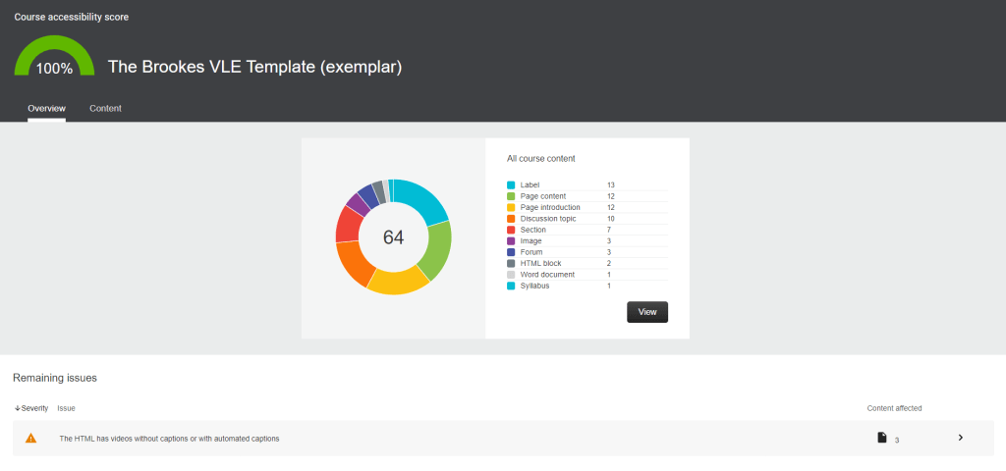The width and height of the screenshot is (1006, 471).
Task: Select the Word document light grey swatch
Action: (x=511, y=275)
